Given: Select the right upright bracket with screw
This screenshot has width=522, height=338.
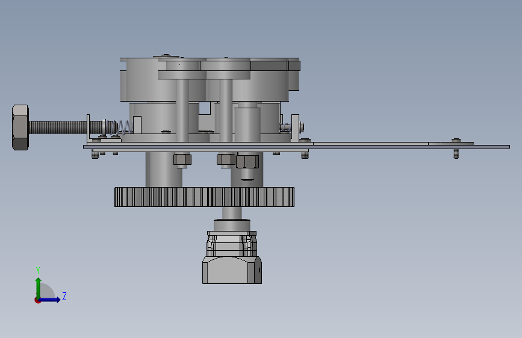Looking at the screenshot, I should coord(296,128).
